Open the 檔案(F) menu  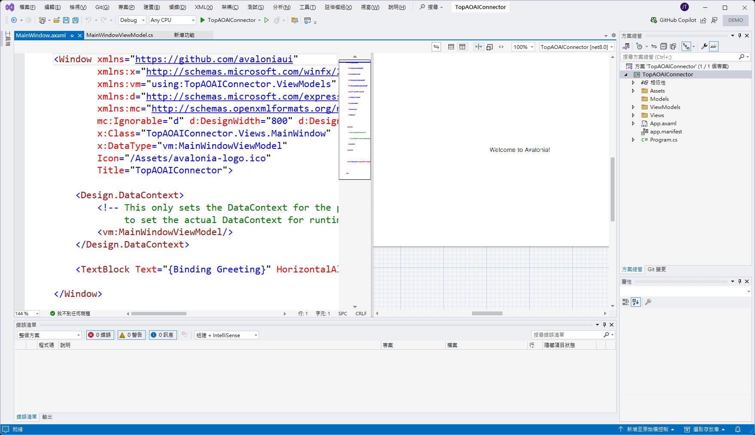coord(27,7)
